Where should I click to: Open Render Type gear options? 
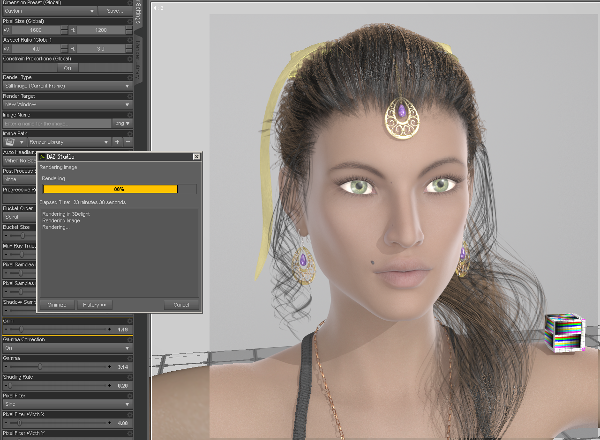point(130,78)
